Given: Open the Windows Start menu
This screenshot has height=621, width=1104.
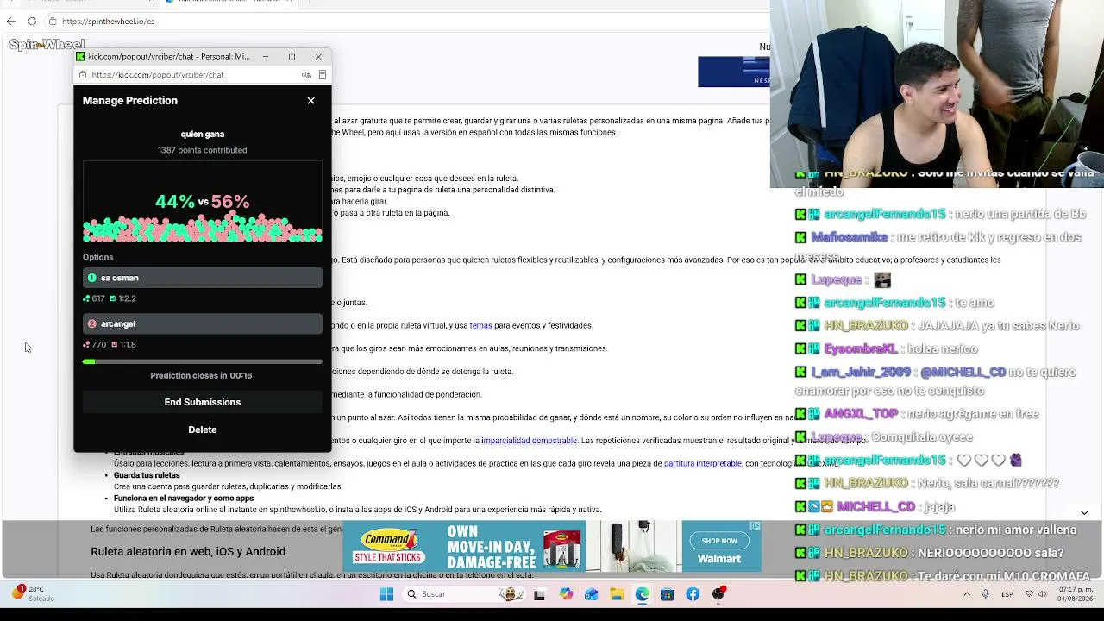Looking at the screenshot, I should click(x=386, y=594).
